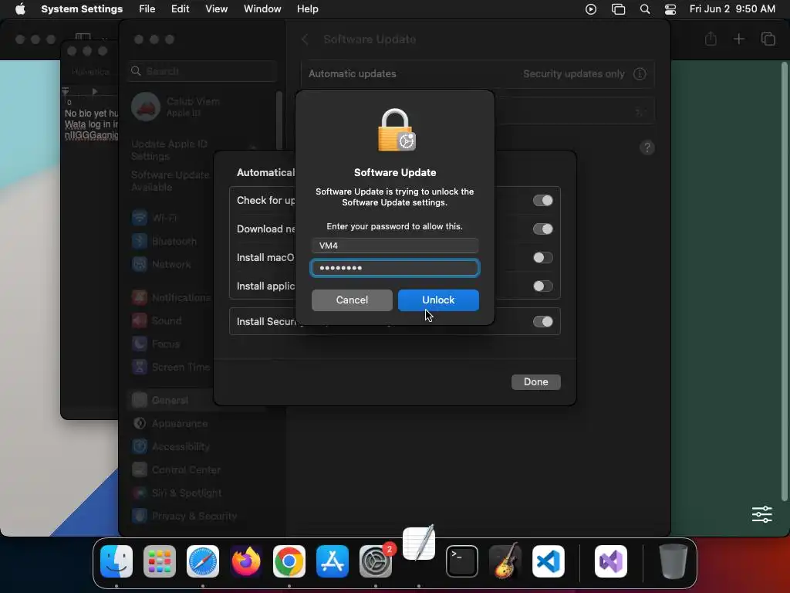Toggle the Check for updates switch
Screen dimensions: 790x593
click(542, 200)
